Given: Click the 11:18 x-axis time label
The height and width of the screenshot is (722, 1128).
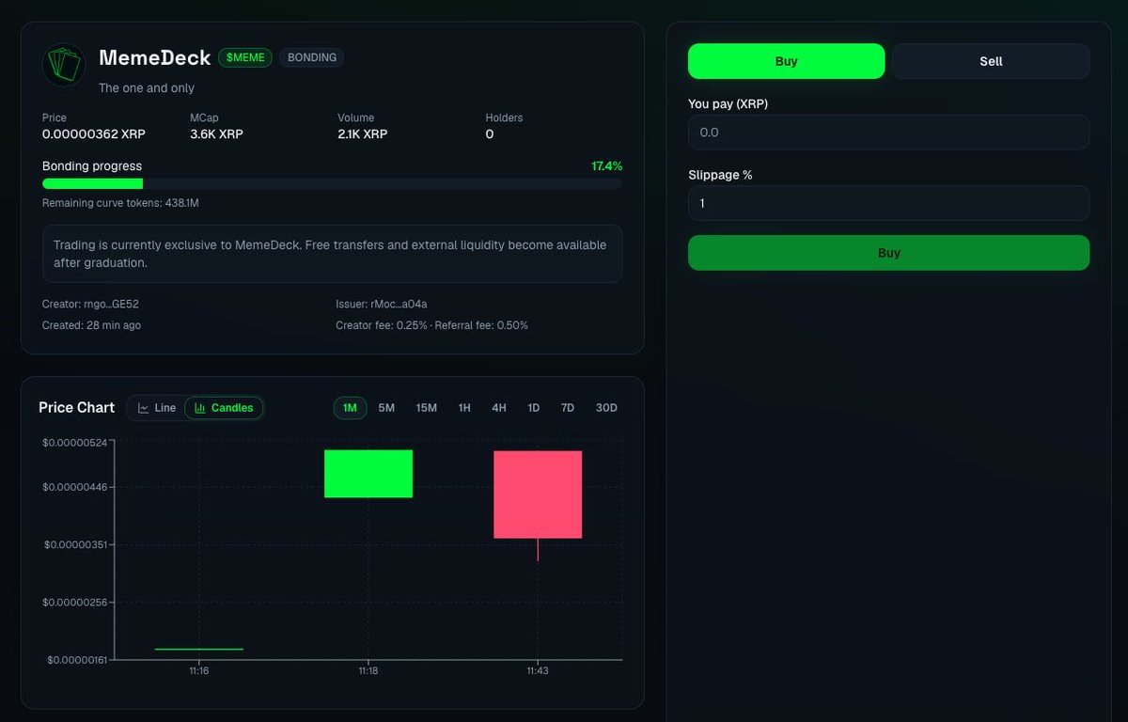Looking at the screenshot, I should (x=368, y=671).
